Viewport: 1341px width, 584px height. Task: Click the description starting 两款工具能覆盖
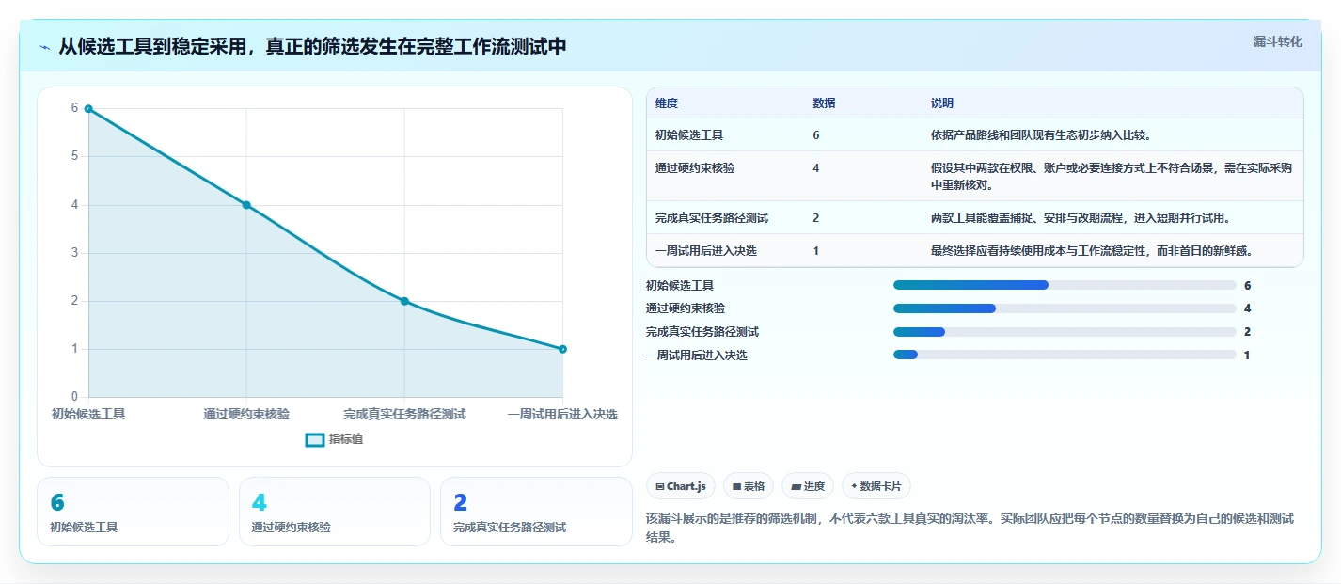pyautogui.click(x=1081, y=218)
